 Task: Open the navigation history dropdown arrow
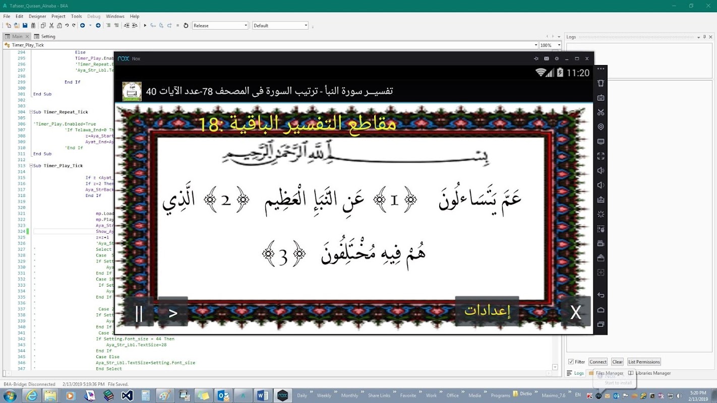point(90,25)
